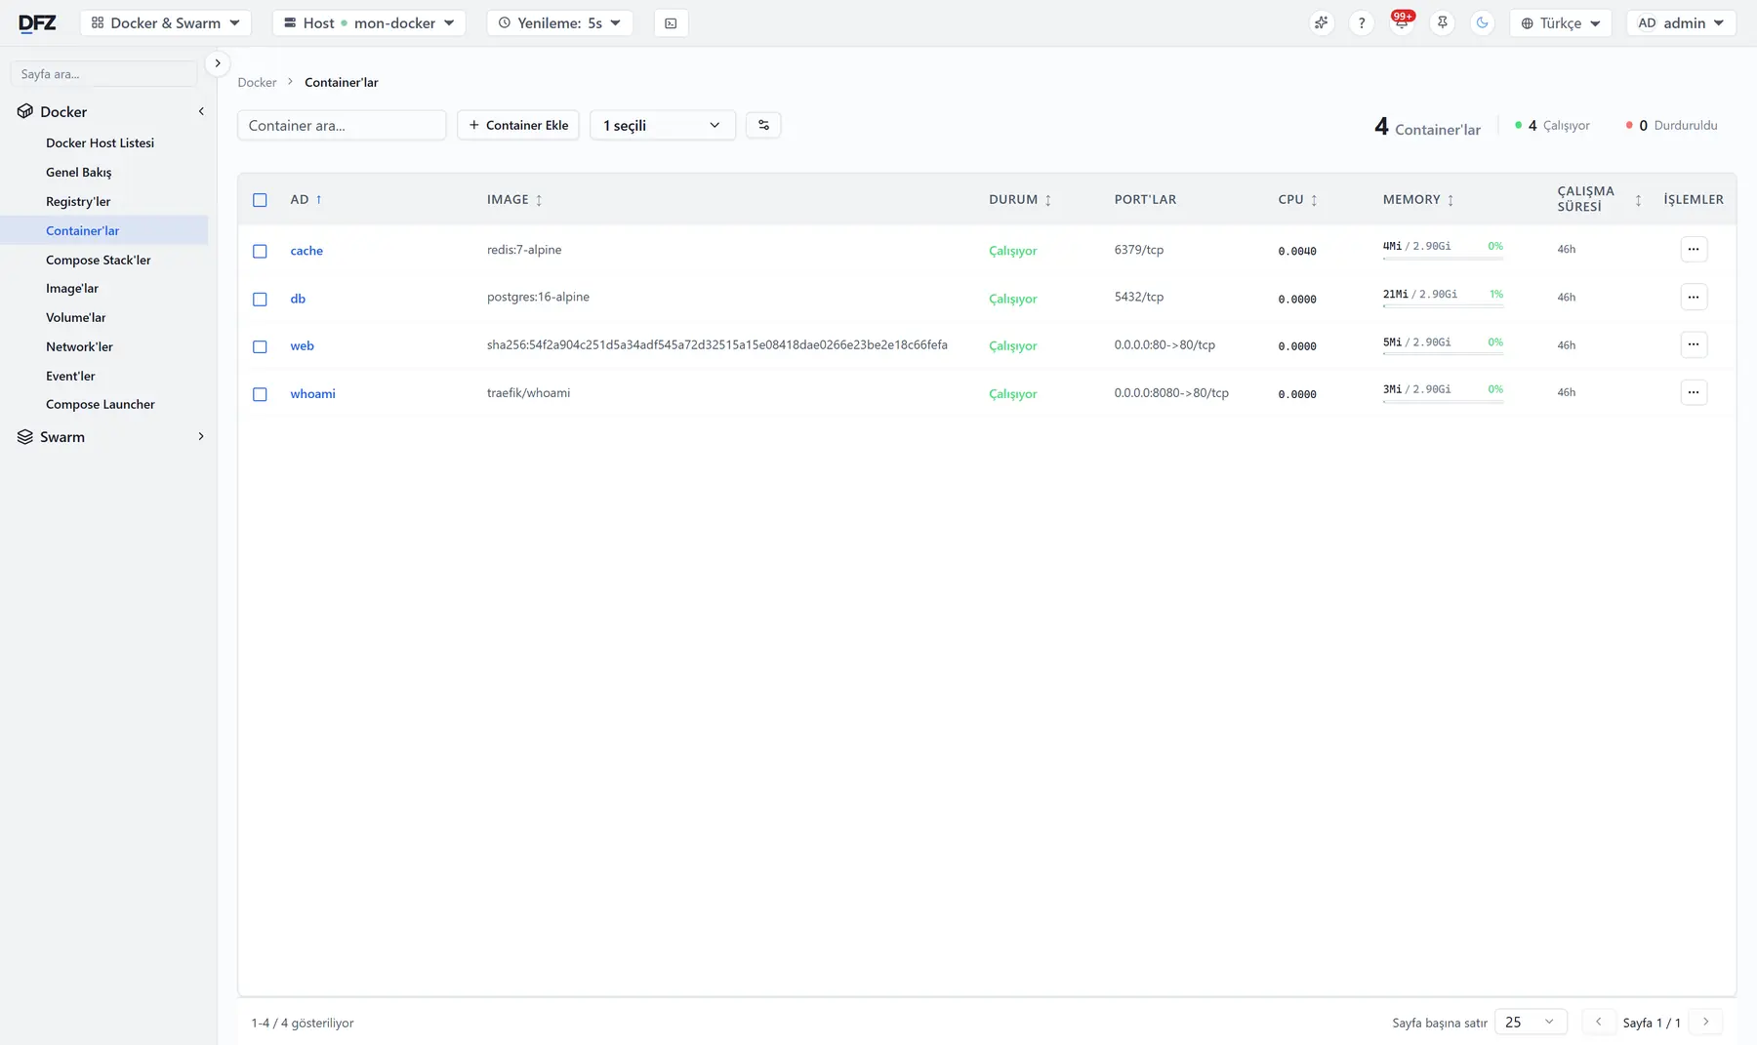Focus the Sayfa ara sidebar search field

click(103, 74)
